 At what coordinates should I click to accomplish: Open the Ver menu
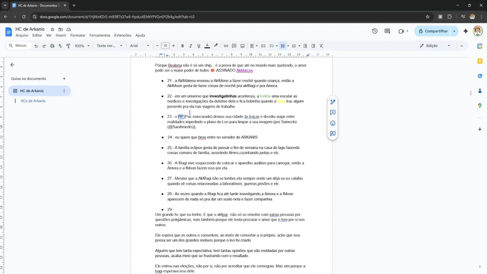point(49,35)
